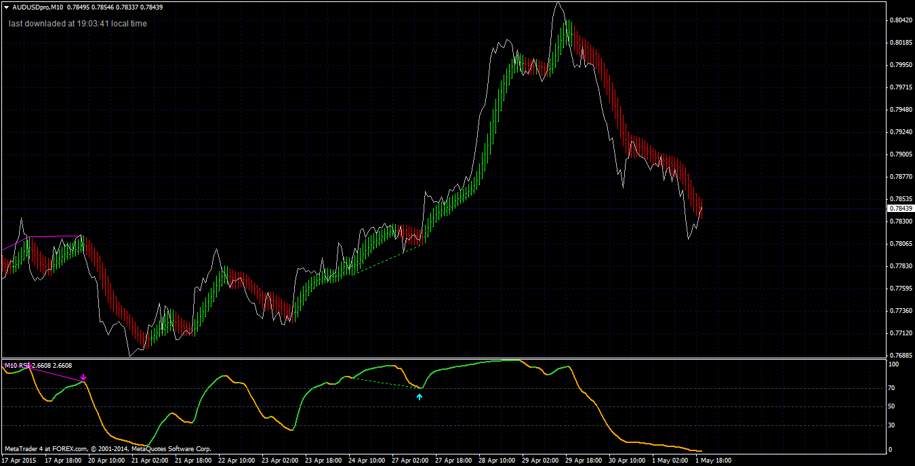This screenshot has height=466, width=915.
Task: Click the 'M10 RSI 2.6608 2.6608' indicator label
Action: pyautogui.click(x=39, y=366)
